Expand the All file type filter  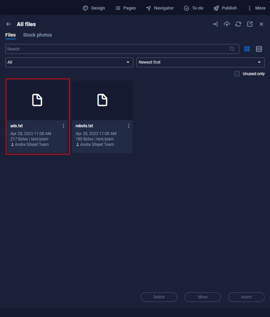pos(69,62)
